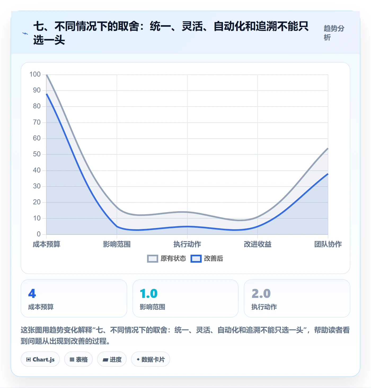This screenshot has height=388, width=371.
Task: Click the 表格 chip grid icon
Action: 72,360
